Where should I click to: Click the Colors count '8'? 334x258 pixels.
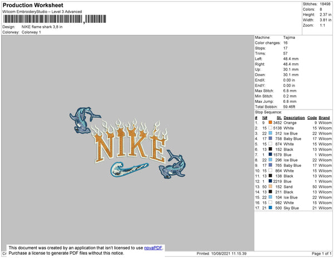(321, 9)
